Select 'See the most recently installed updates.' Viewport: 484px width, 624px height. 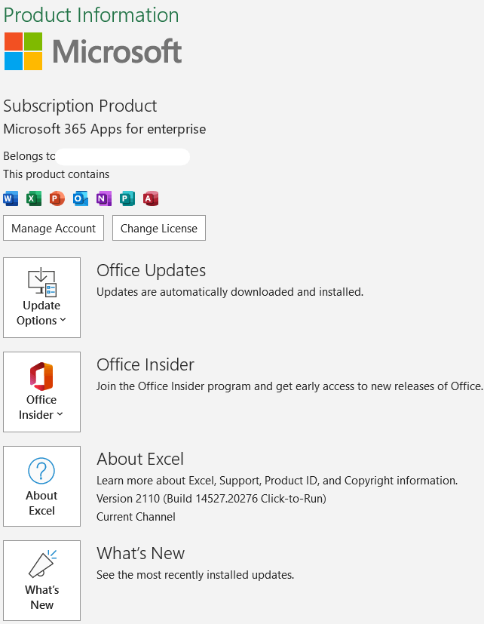[x=195, y=575]
